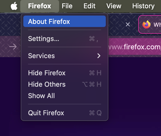Open the Apple menu
The height and width of the screenshot is (136, 161).
tap(14, 6)
